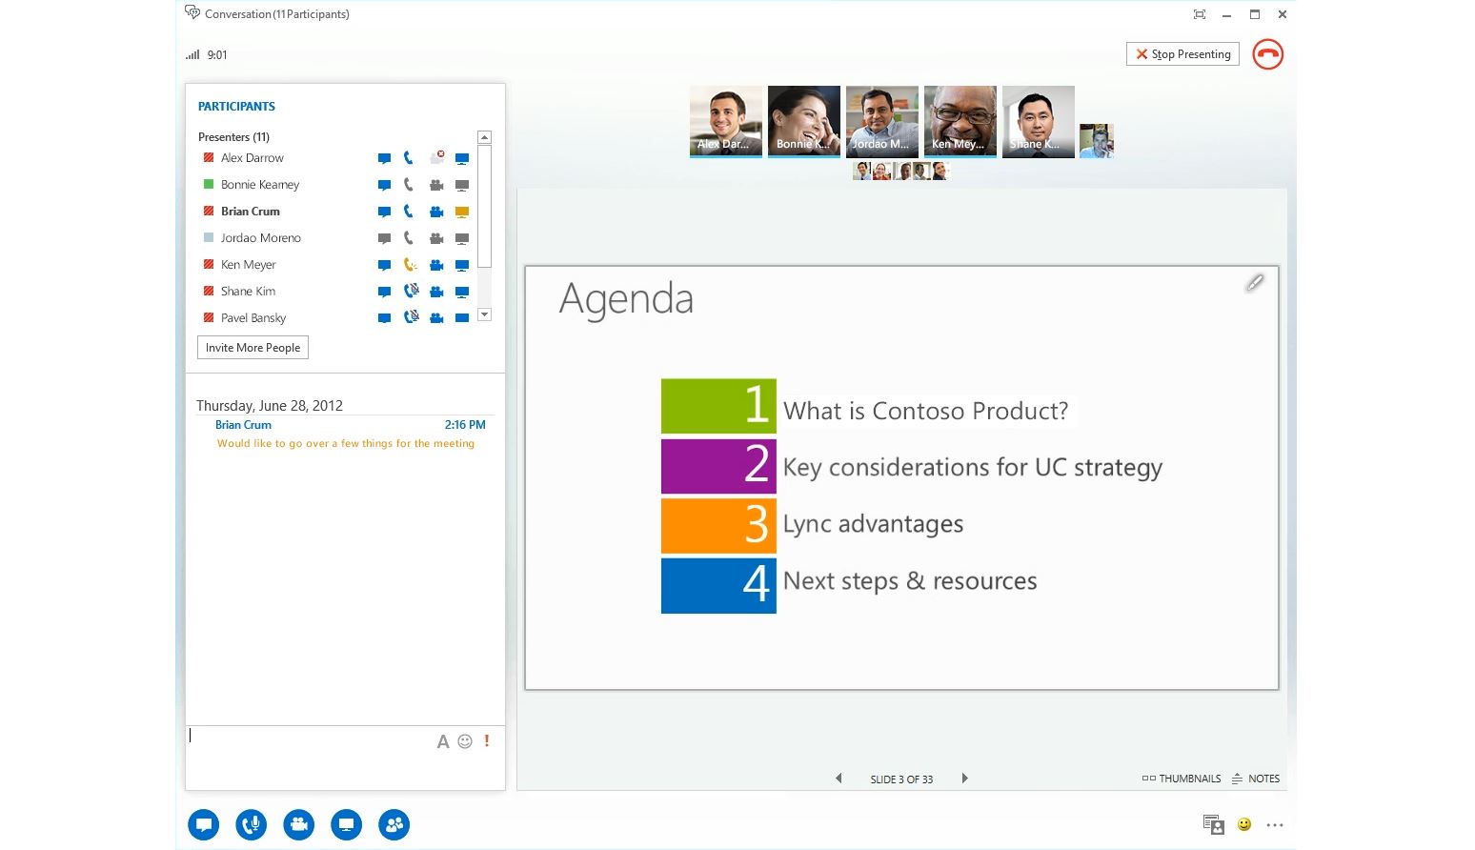This screenshot has height=850, width=1475.
Task: Click the signal strength bars icon
Action: point(192,54)
